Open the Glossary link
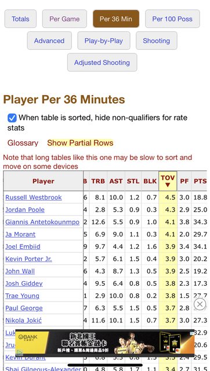This screenshot has height=371, width=210. point(23,143)
